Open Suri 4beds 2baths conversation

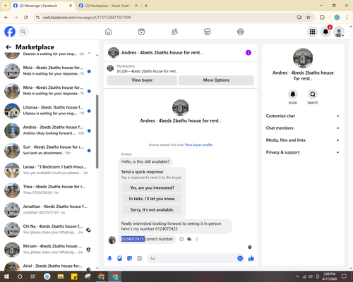coord(48,150)
